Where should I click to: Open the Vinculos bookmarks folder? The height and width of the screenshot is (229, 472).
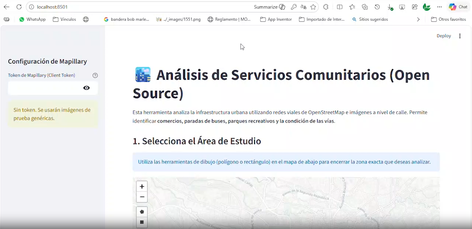(64, 19)
